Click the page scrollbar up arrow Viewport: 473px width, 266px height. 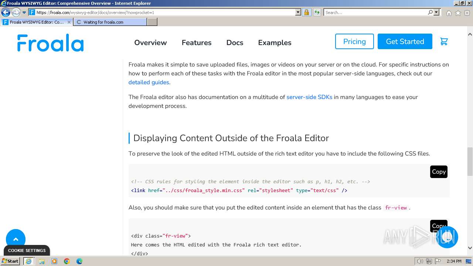tap(470, 34)
